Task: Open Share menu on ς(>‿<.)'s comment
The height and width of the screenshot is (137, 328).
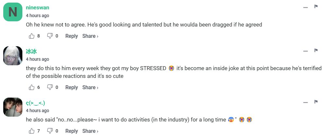Action: pos(90,131)
